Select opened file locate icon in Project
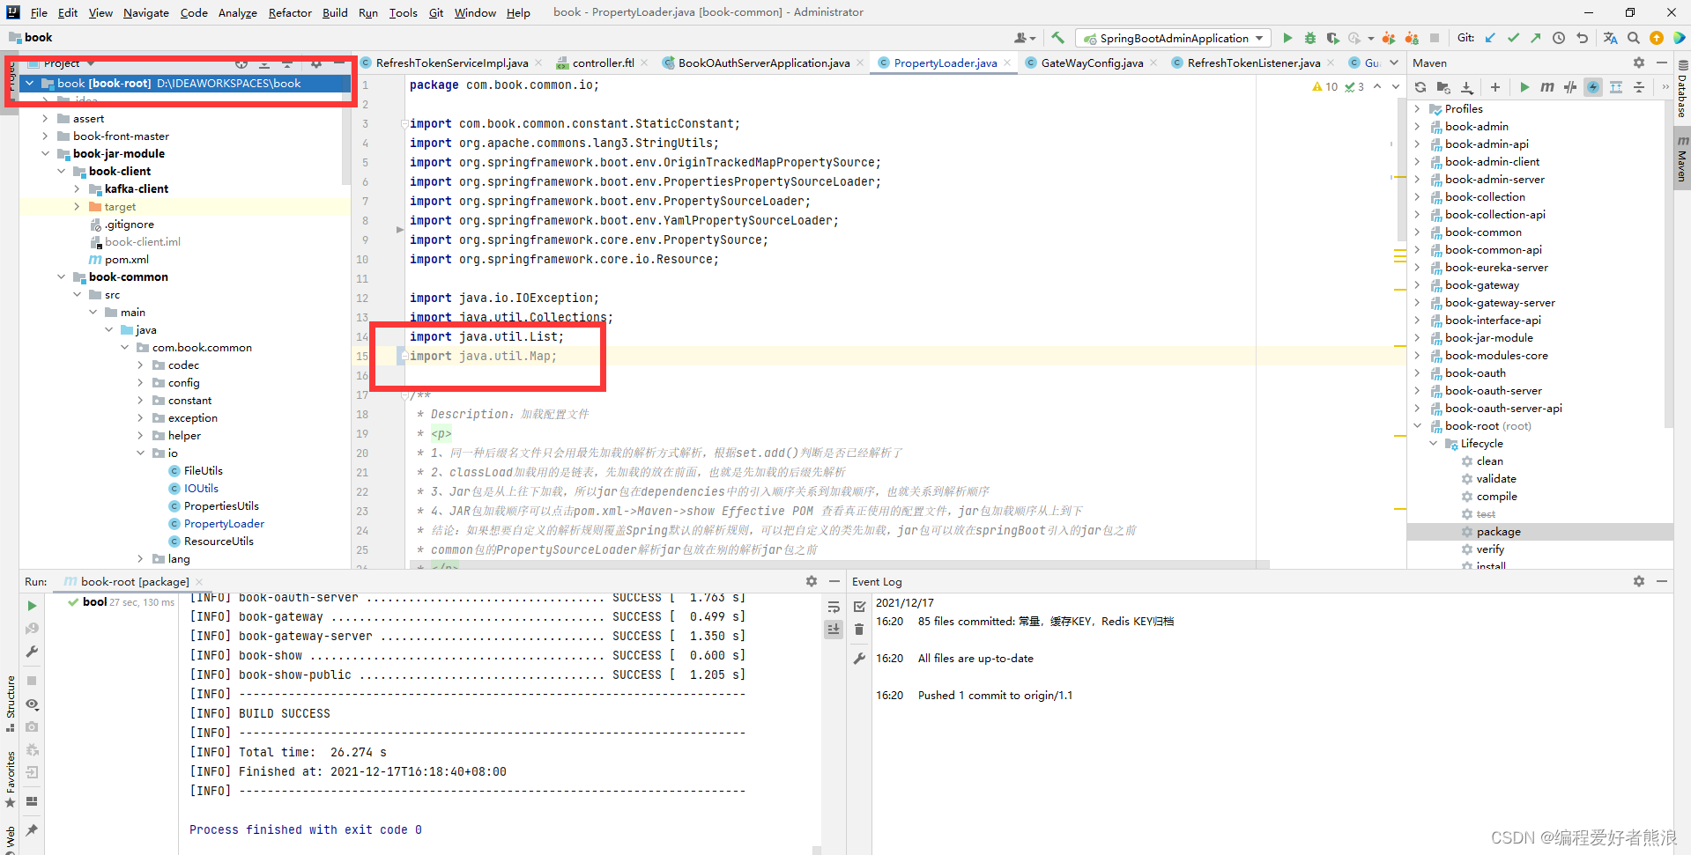Image resolution: width=1691 pixels, height=855 pixels. (x=241, y=63)
